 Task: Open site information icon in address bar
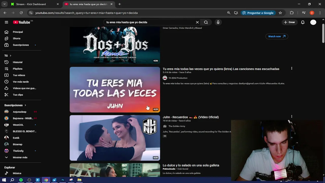tap(31, 13)
